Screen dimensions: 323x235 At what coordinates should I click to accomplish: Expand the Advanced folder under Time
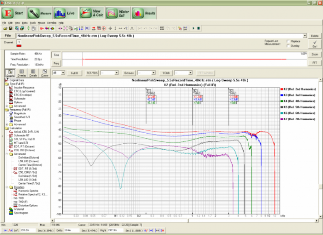(6, 106)
